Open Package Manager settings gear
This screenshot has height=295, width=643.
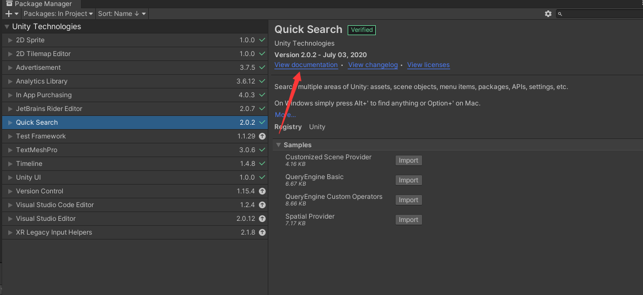[548, 14]
